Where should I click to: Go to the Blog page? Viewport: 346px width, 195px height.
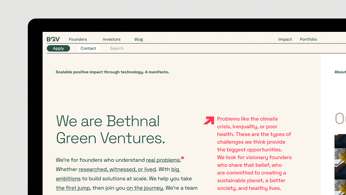[139, 39]
